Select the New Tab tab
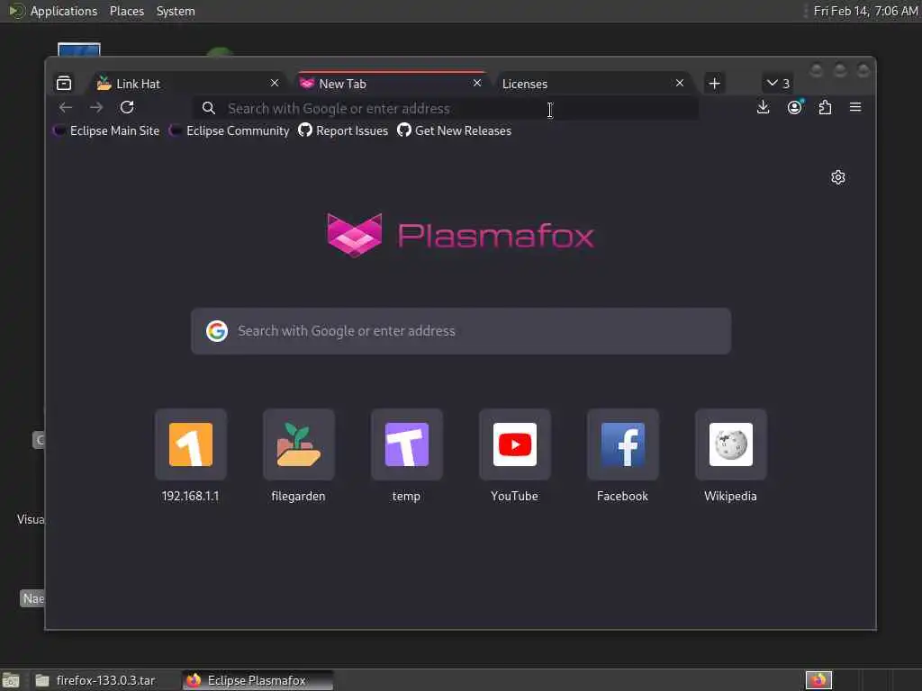 391,84
